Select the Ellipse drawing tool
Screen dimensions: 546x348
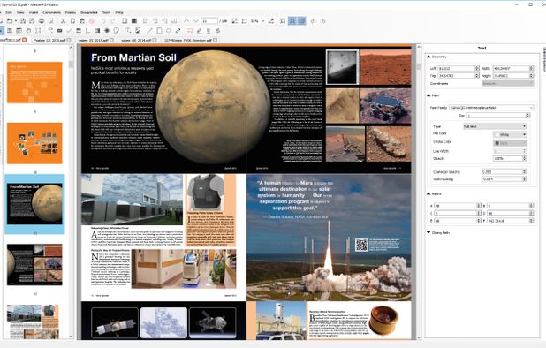pyautogui.click(x=169, y=31)
